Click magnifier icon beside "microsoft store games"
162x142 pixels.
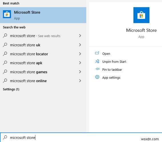coord(5,72)
